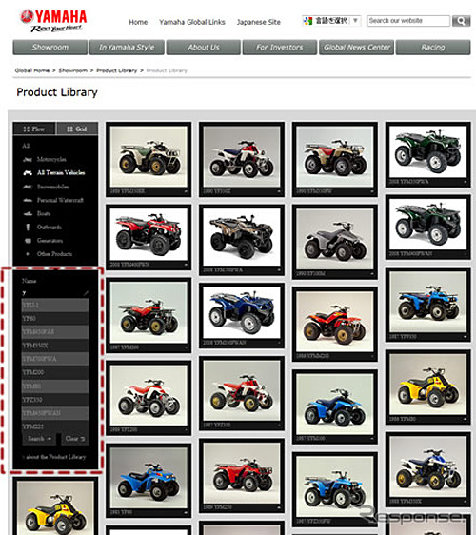Choose YFM200 from the suggestion list
This screenshot has width=476, height=535.
(55, 372)
